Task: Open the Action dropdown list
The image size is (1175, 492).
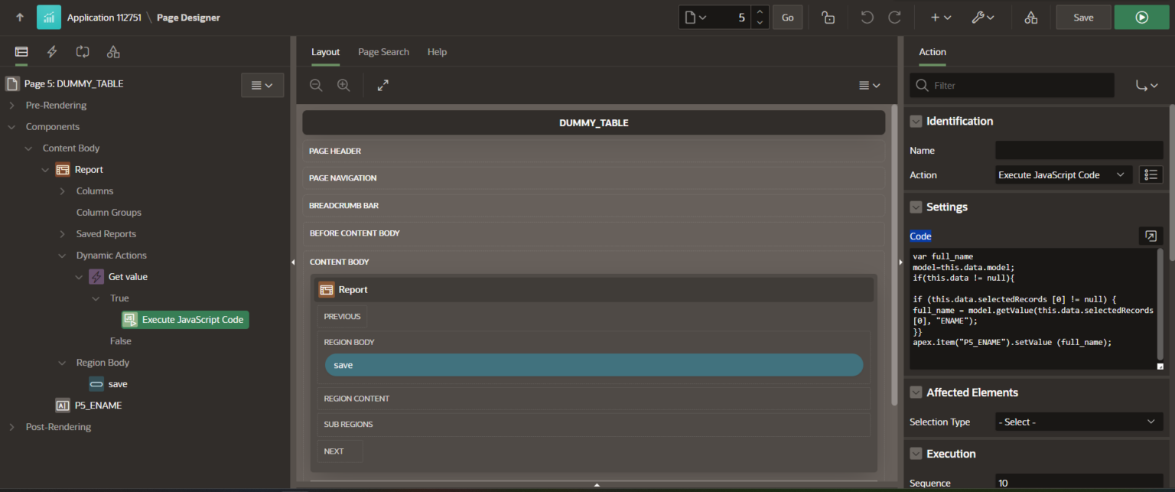Action: coord(1063,175)
